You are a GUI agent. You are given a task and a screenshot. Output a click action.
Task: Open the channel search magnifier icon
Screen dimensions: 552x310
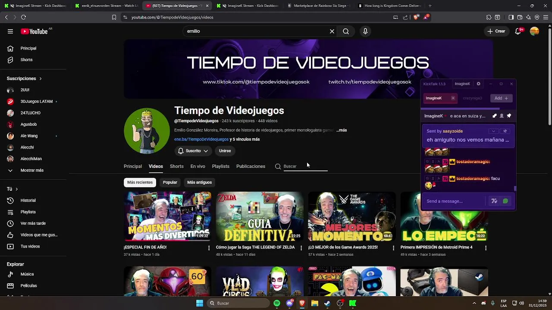pyautogui.click(x=278, y=166)
